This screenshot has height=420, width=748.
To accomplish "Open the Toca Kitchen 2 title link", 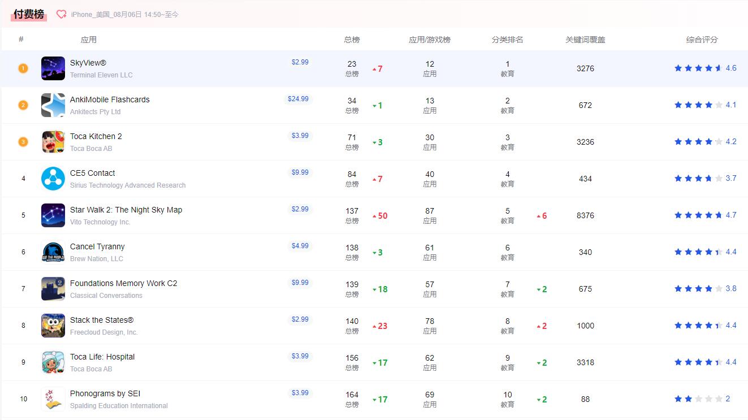I will point(96,136).
